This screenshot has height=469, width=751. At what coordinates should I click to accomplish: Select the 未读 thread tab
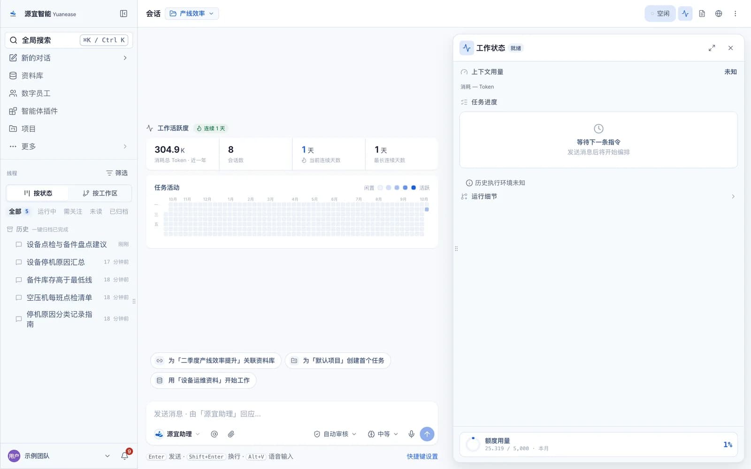[96, 212]
